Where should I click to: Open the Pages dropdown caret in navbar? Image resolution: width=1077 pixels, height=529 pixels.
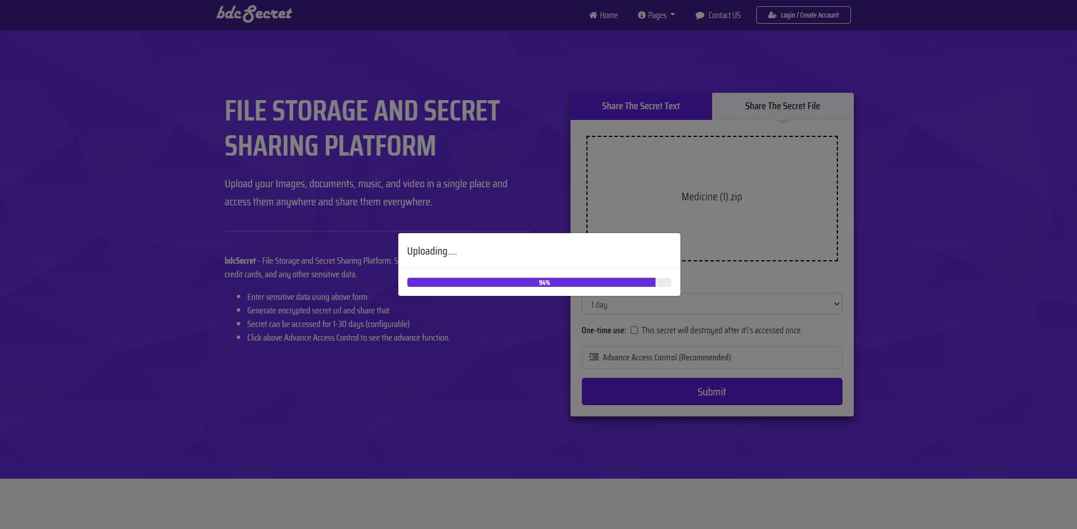(672, 15)
